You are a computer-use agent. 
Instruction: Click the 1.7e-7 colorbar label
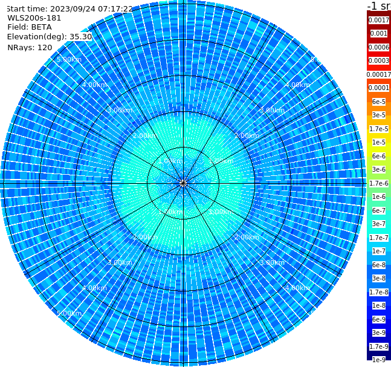(379, 238)
